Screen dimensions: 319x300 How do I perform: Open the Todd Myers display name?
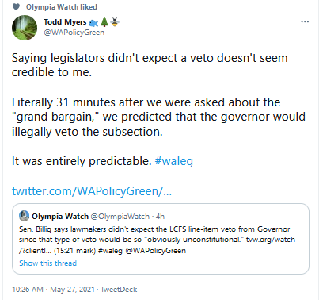[x=65, y=22]
